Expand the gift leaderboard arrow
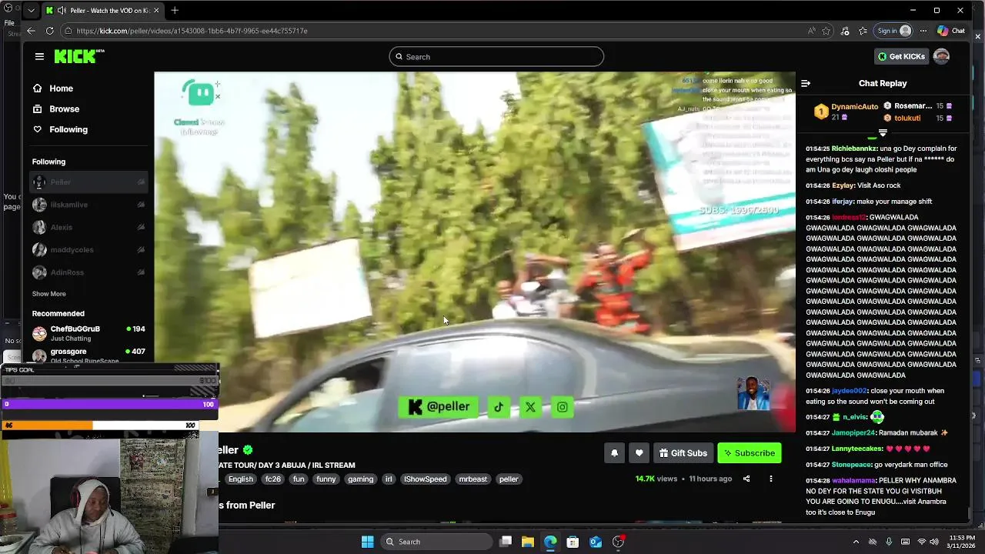The image size is (985, 554). [x=883, y=134]
